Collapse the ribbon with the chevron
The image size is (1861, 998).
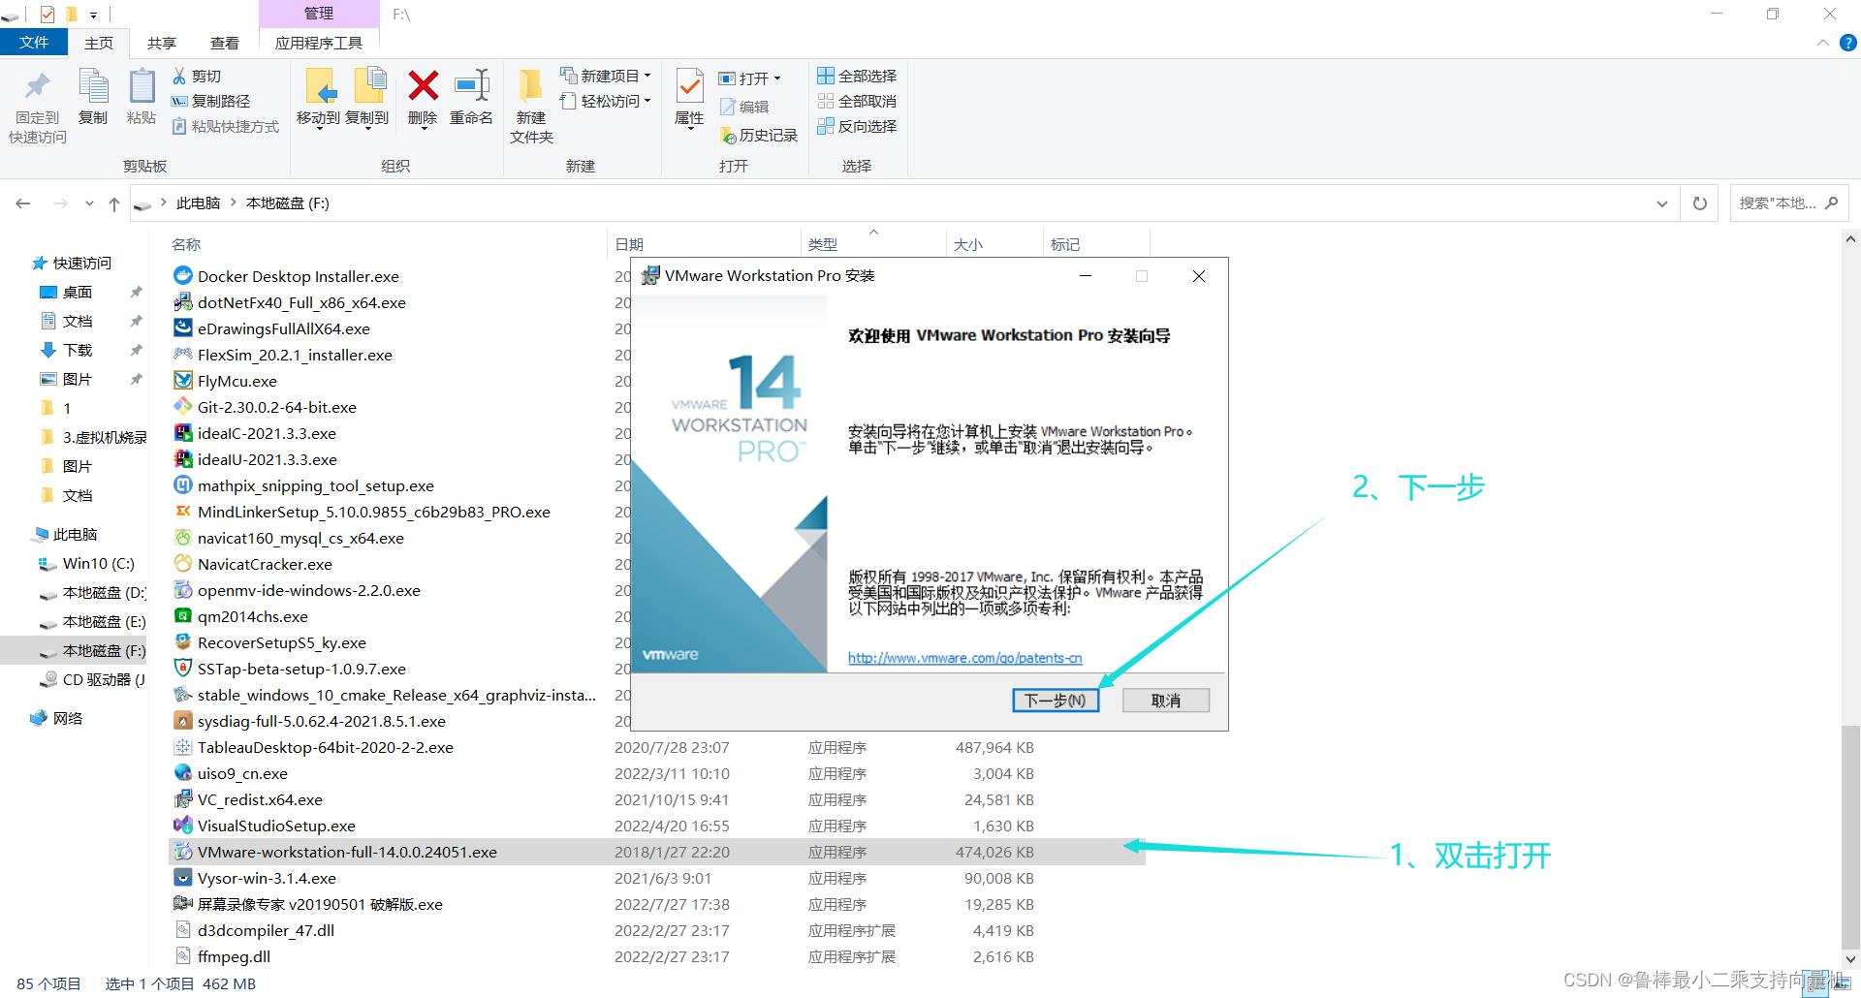[x=1823, y=43]
